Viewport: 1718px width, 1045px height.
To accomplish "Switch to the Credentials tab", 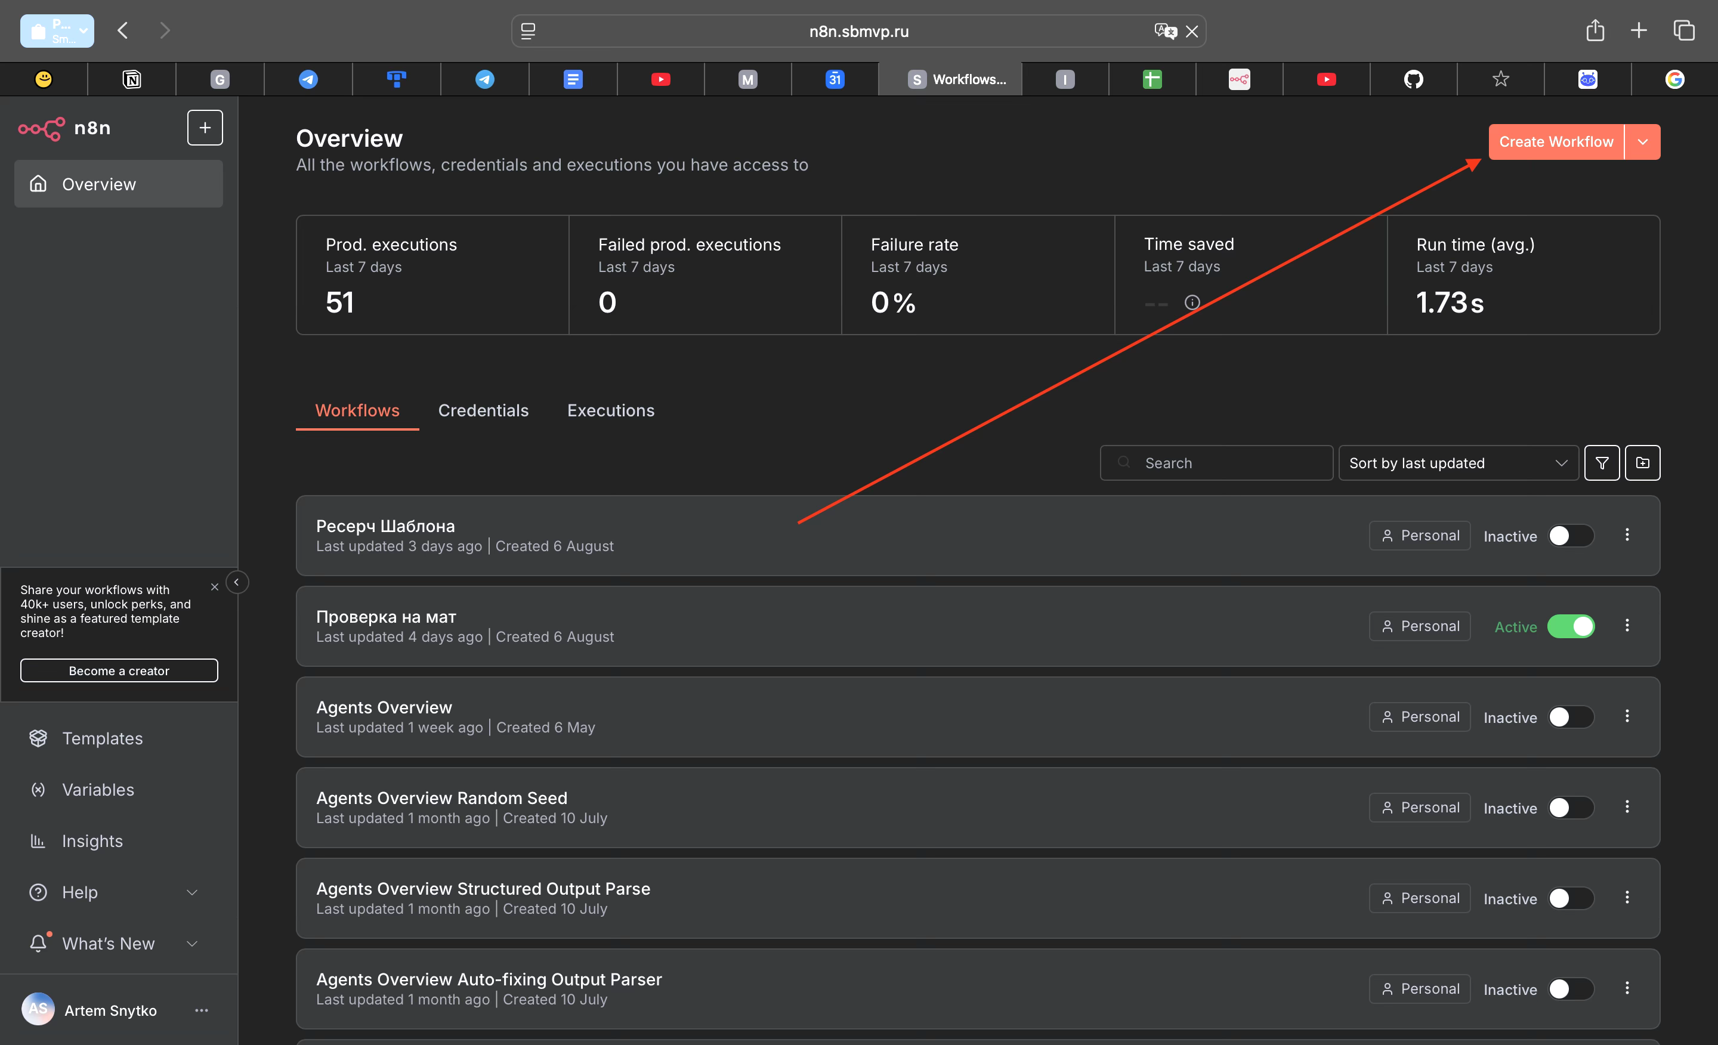I will (483, 410).
